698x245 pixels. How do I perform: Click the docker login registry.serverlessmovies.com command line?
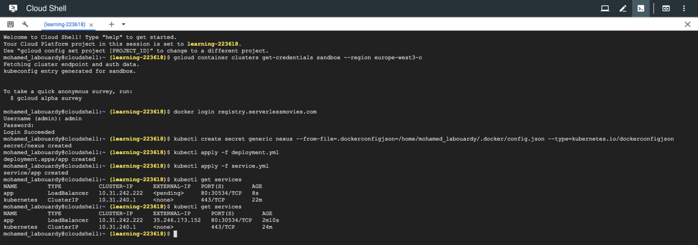click(245, 112)
